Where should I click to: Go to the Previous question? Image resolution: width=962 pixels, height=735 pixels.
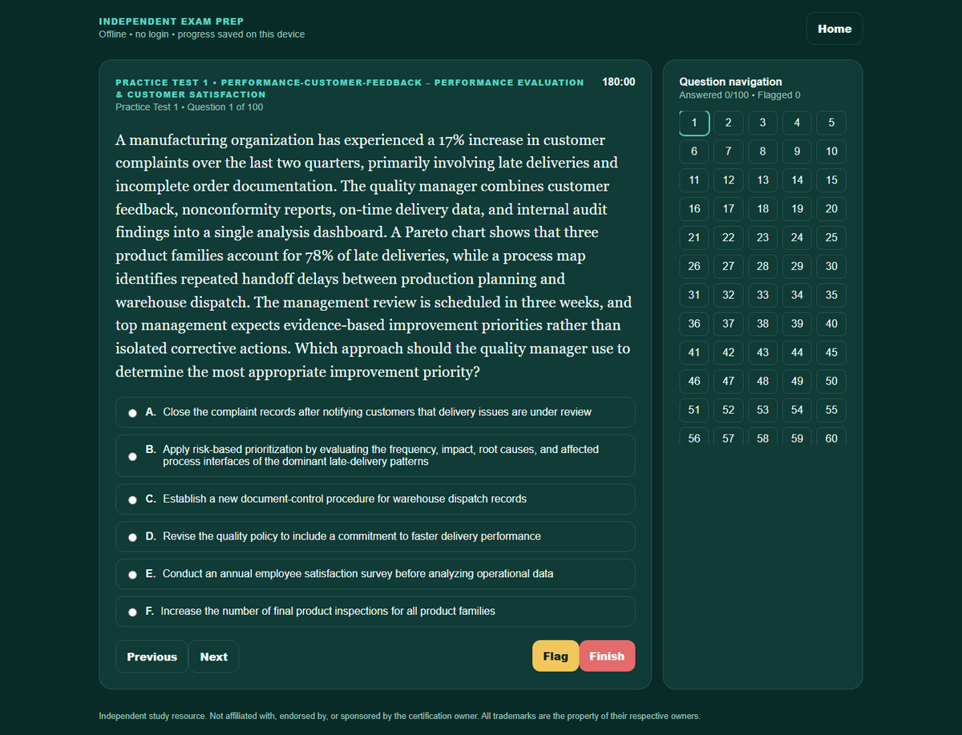pyautogui.click(x=152, y=656)
